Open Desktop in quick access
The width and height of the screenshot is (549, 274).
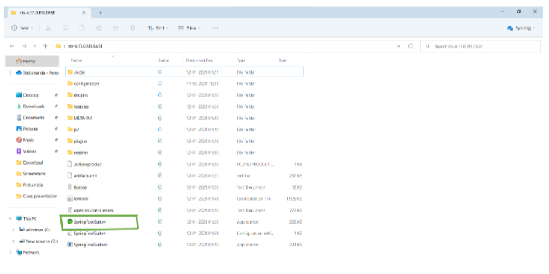click(x=31, y=95)
